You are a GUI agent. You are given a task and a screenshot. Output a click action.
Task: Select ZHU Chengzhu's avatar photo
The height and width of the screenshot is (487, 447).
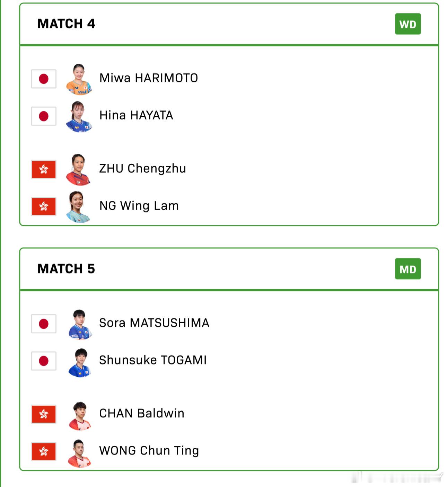pos(79,170)
